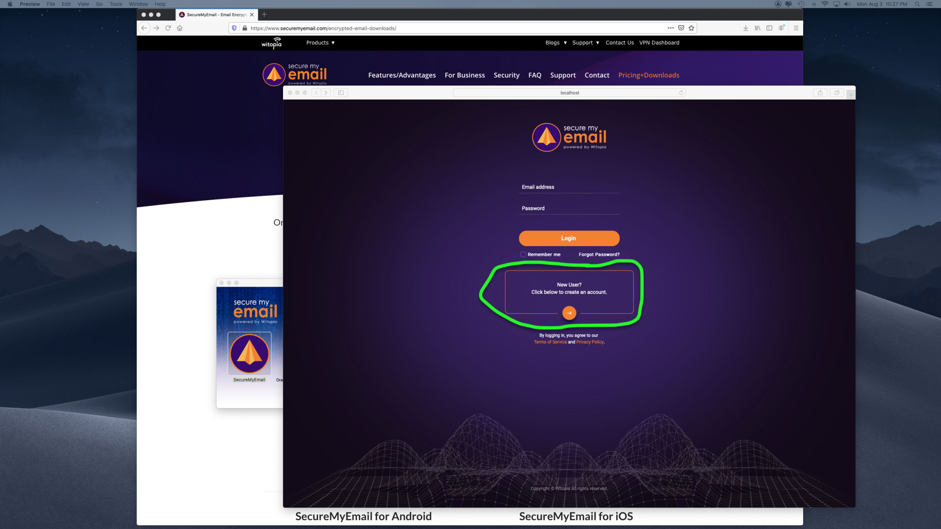941x529 pixels.
Task: Click the Firefox library icon
Action: [757, 28]
